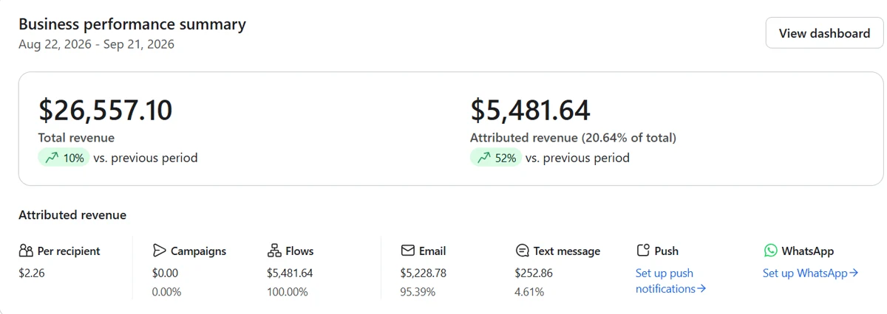Click the 52% attributed revenue trend badge
The height and width of the screenshot is (314, 887).
(x=495, y=158)
